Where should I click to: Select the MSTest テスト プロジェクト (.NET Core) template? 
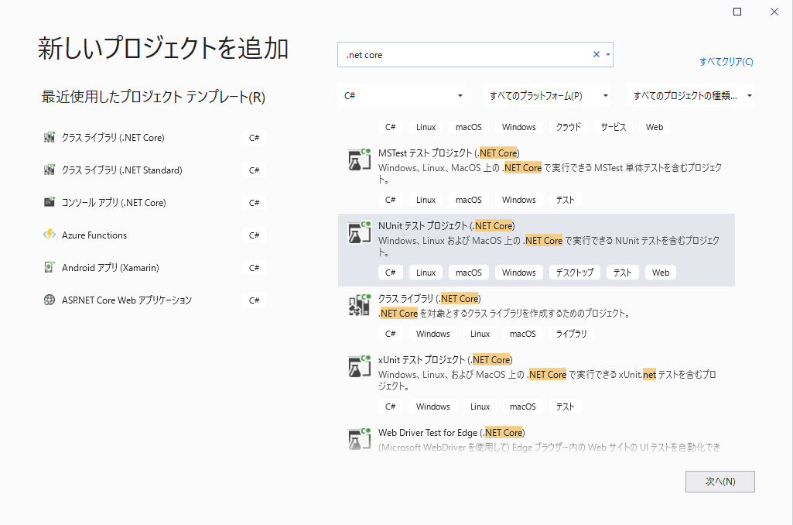click(536, 177)
